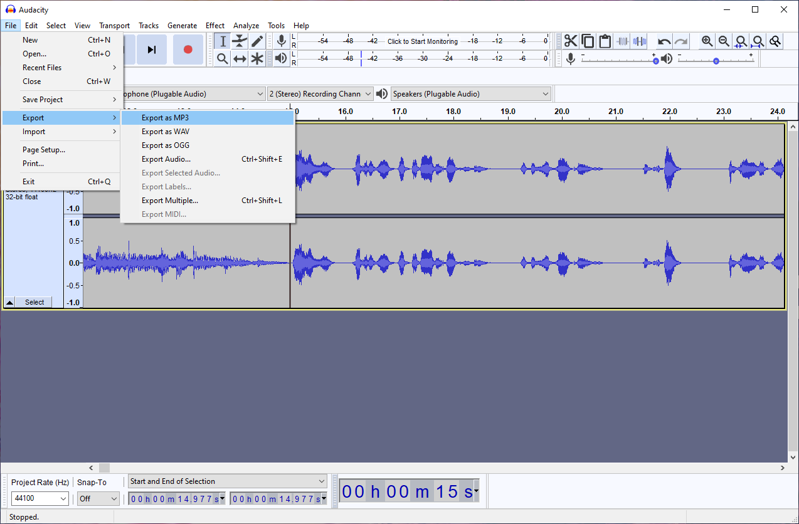This screenshot has width=799, height=524.
Task: Select the Draw pencil tool
Action: pos(257,41)
